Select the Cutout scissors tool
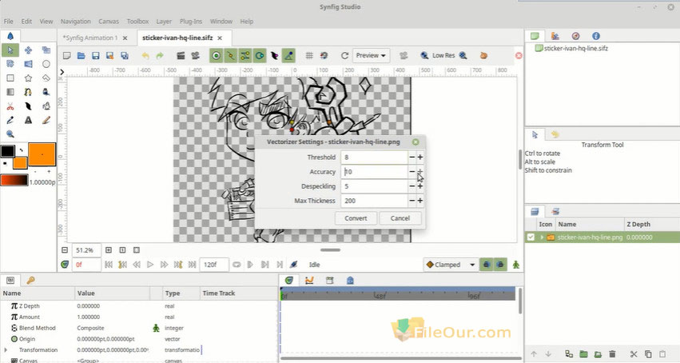This screenshot has width=680, height=363. [10, 106]
